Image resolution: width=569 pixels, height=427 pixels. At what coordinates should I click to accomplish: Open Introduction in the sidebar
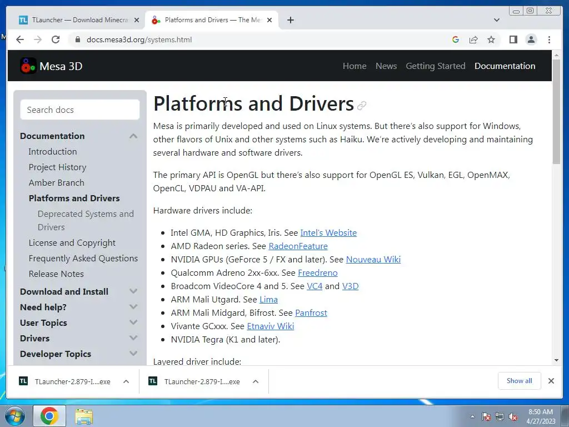point(53,151)
